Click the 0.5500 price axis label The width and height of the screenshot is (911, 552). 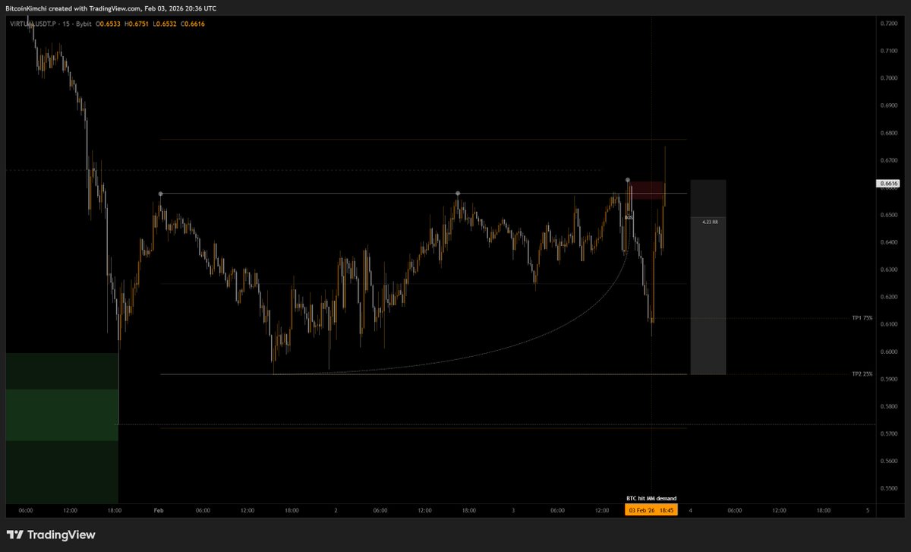(889, 488)
